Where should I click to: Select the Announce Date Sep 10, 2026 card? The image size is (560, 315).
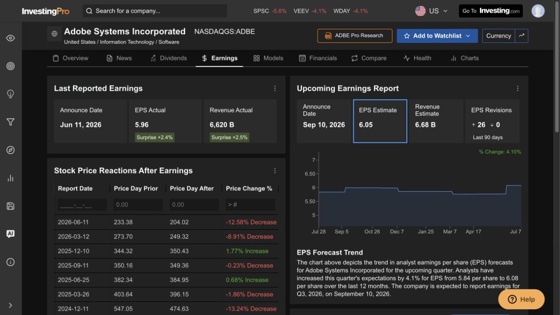coord(324,121)
